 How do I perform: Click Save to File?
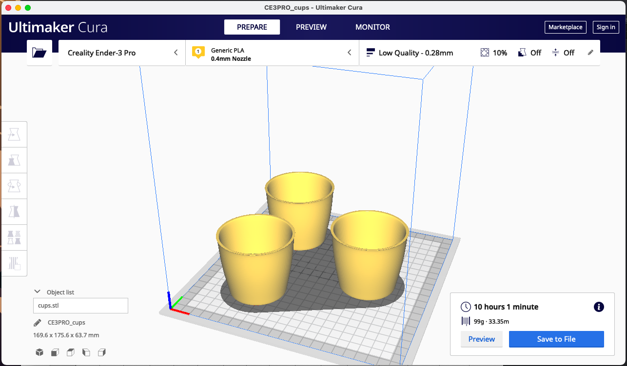tap(556, 339)
